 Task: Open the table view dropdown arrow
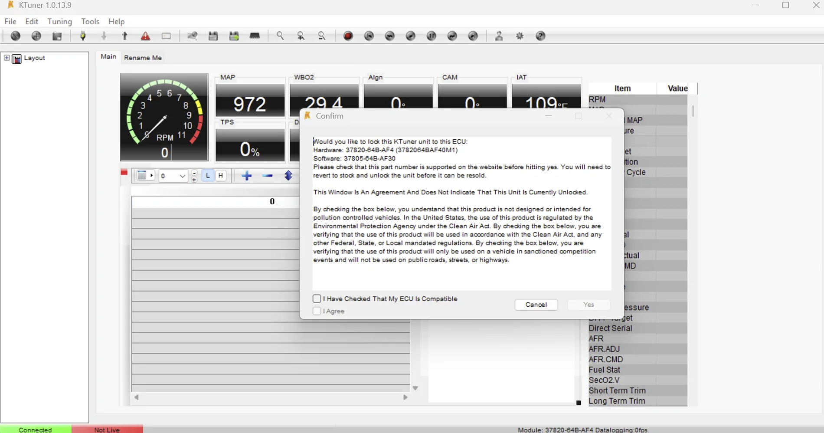[x=151, y=176]
